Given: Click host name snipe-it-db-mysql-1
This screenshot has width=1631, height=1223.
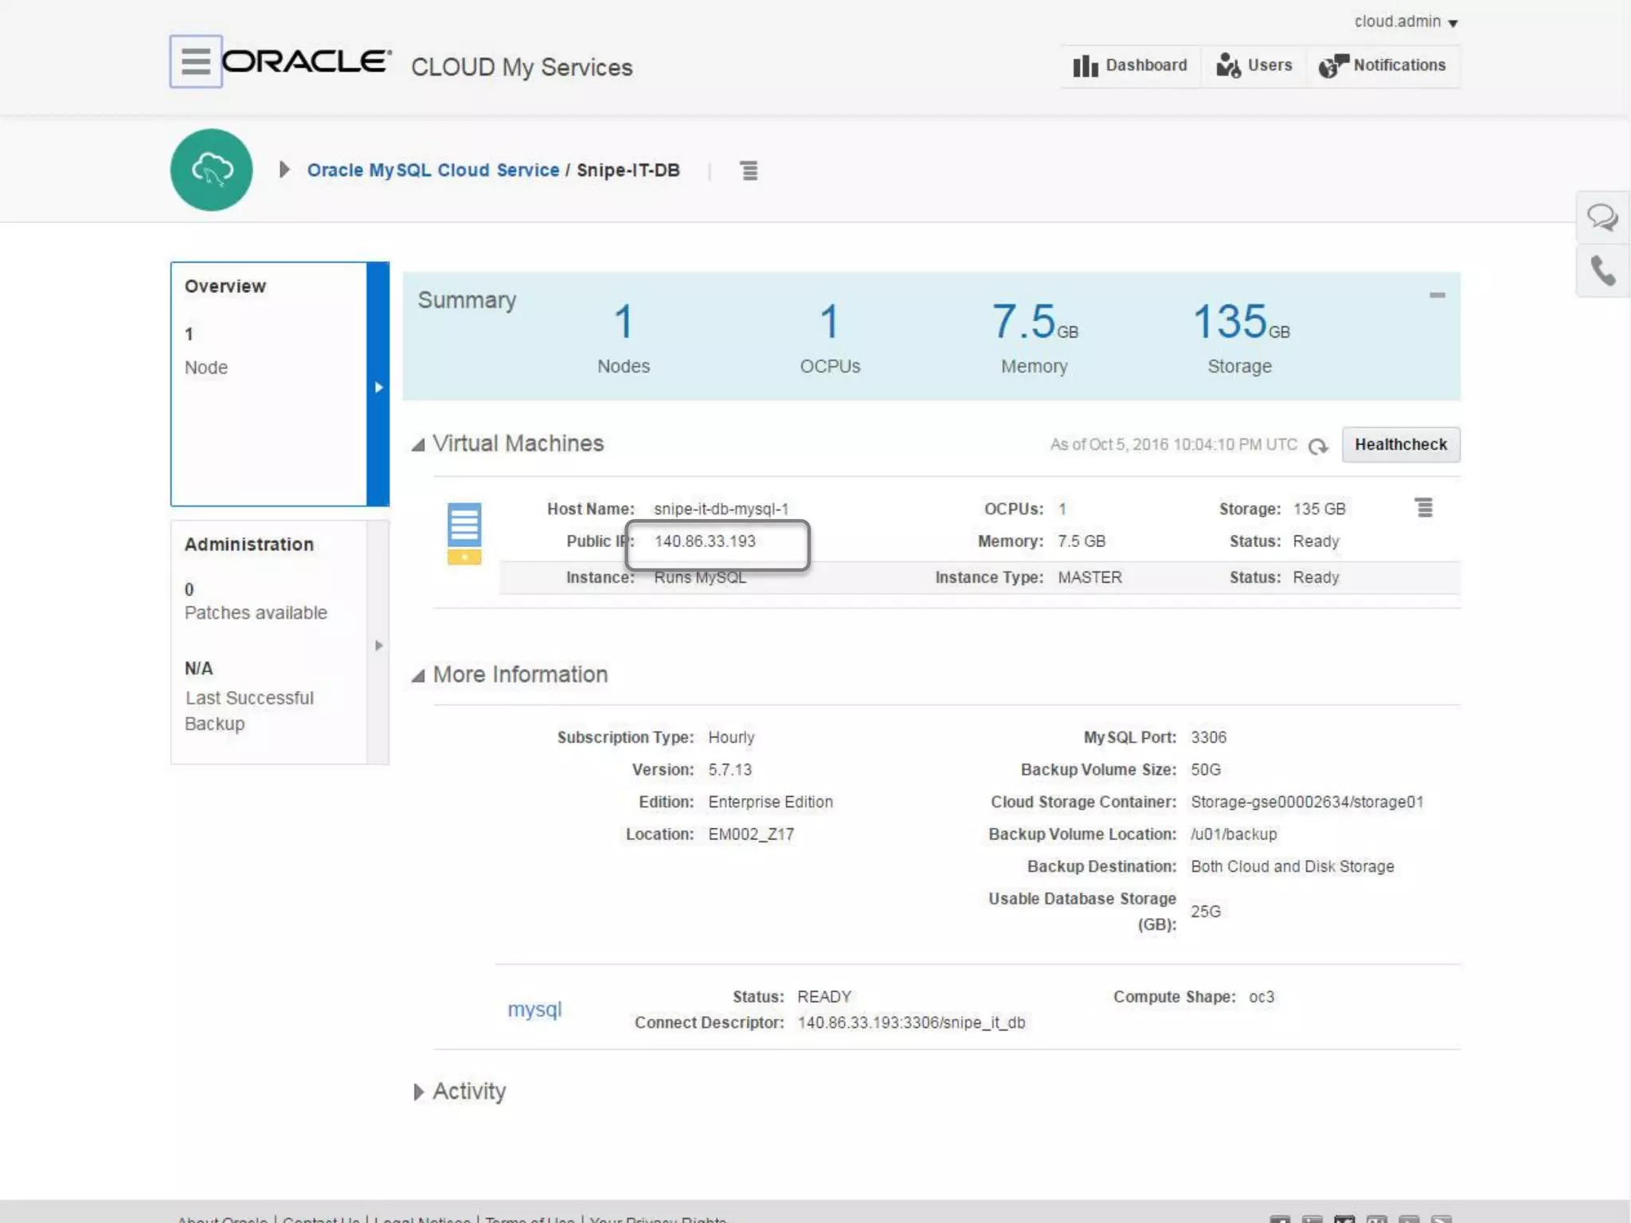Looking at the screenshot, I should 721,509.
